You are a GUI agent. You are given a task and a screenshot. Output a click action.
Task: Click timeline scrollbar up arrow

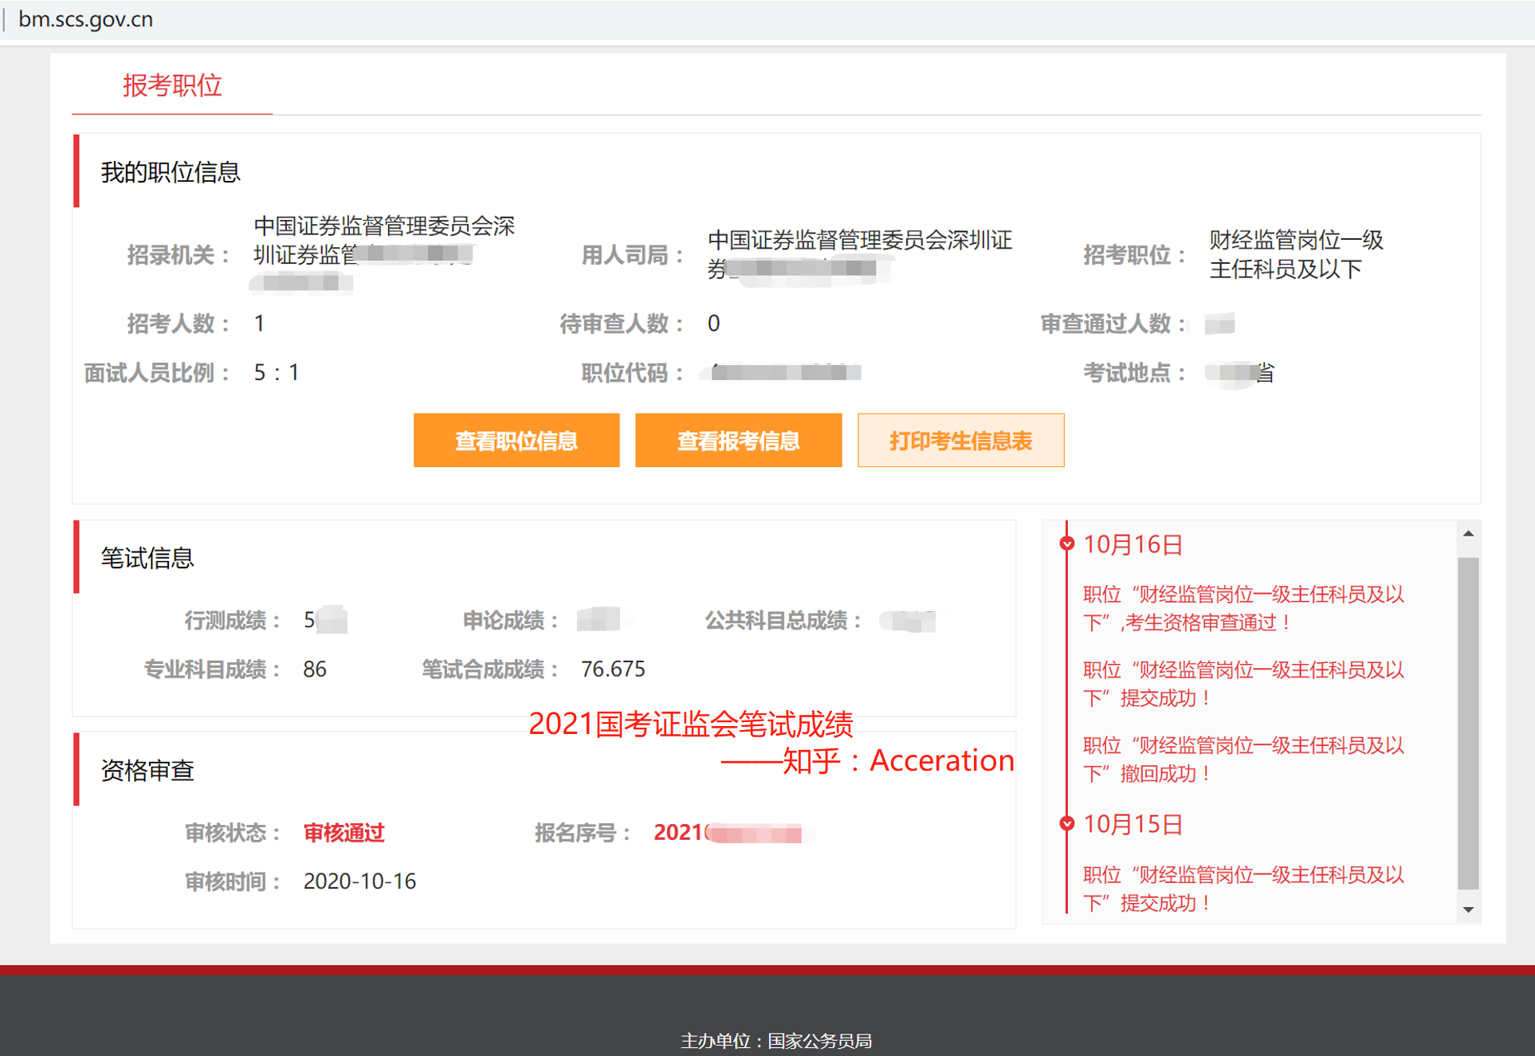(x=1468, y=533)
